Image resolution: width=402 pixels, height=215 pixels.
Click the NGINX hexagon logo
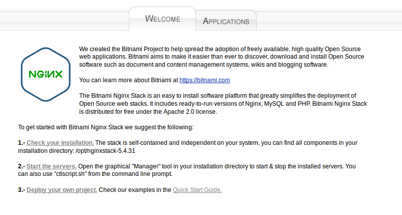(x=46, y=74)
